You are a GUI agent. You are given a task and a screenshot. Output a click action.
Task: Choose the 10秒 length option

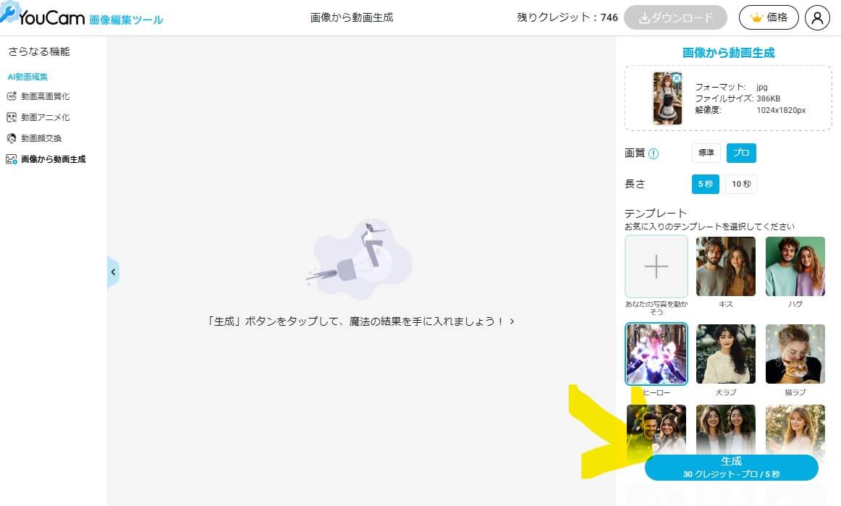click(741, 184)
